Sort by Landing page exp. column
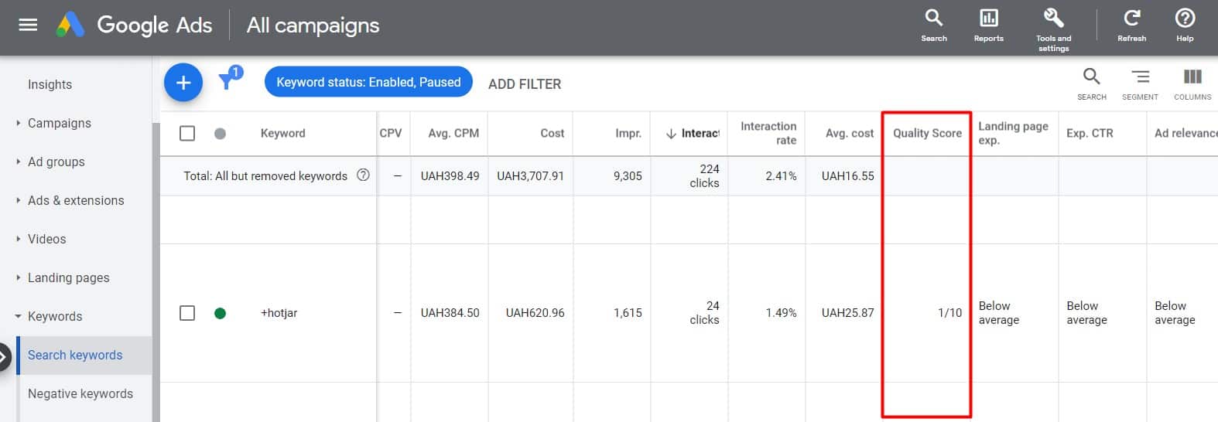The height and width of the screenshot is (422, 1218). coord(1013,133)
